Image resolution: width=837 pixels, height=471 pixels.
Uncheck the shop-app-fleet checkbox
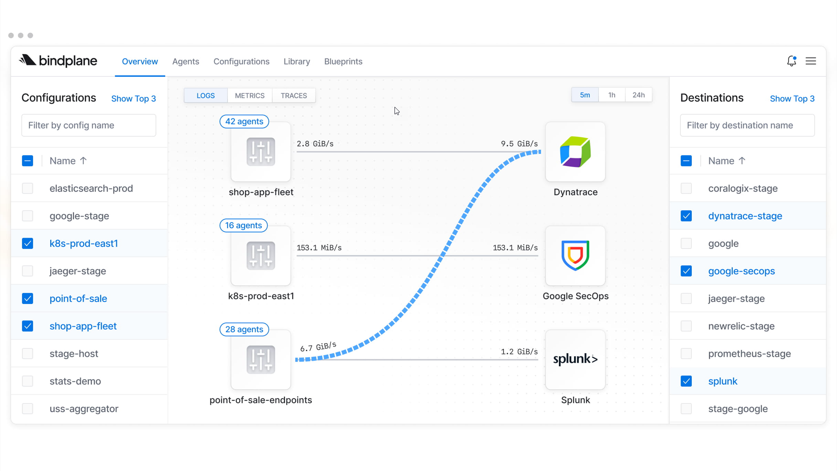(27, 326)
